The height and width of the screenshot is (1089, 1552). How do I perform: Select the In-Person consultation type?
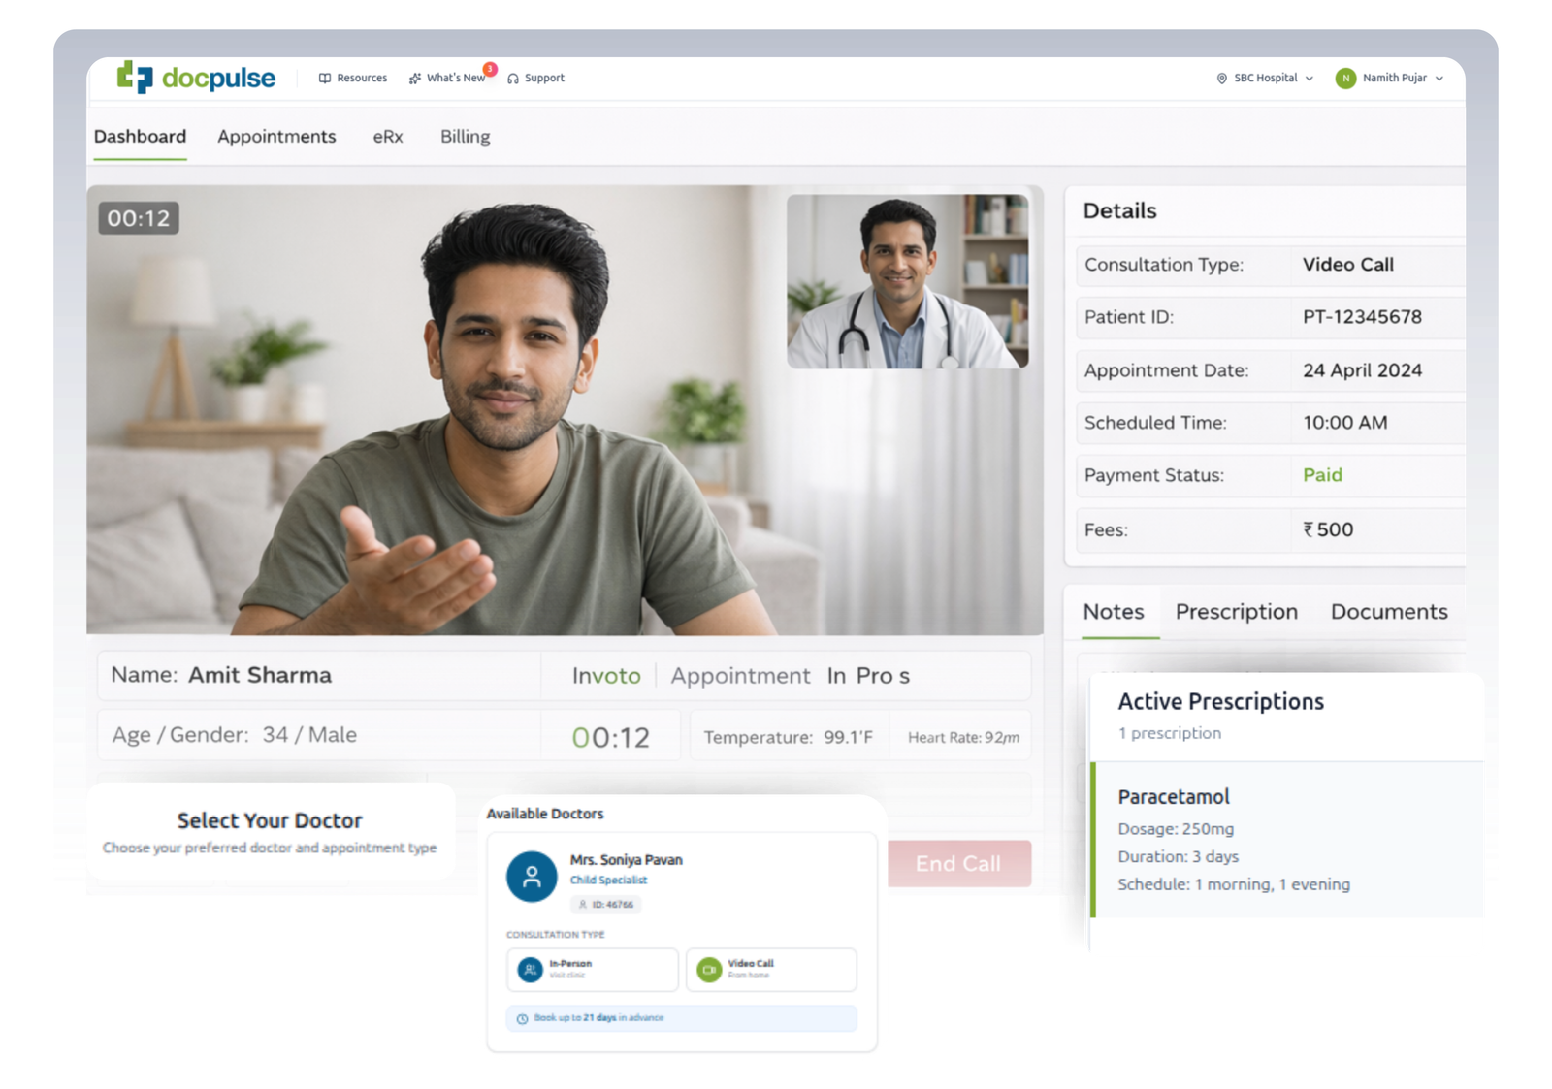point(592,969)
